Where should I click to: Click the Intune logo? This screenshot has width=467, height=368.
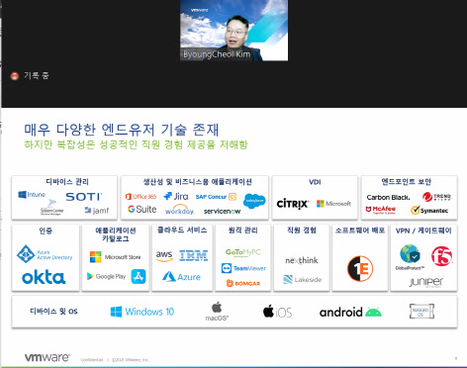tap(32, 195)
